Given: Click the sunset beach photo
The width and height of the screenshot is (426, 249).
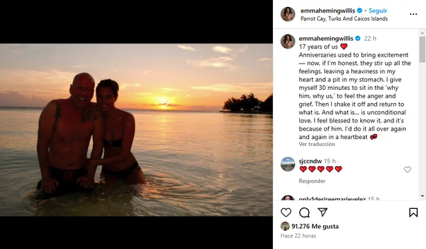Looking at the screenshot, I should coord(136,130).
